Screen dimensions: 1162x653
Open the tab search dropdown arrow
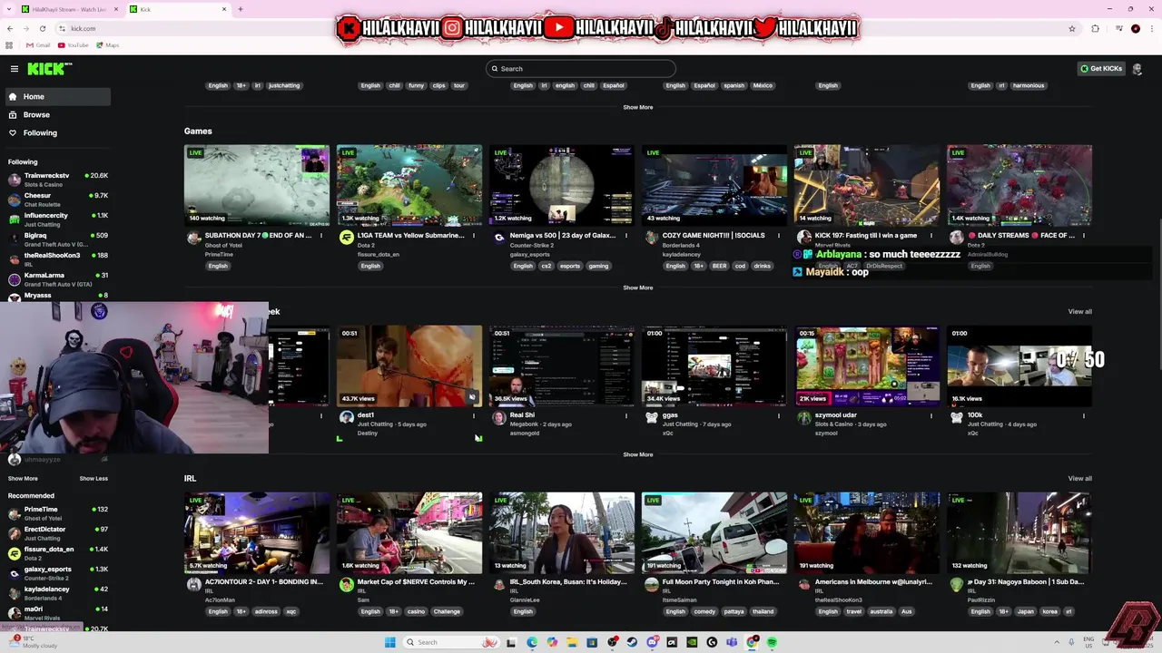(x=8, y=9)
